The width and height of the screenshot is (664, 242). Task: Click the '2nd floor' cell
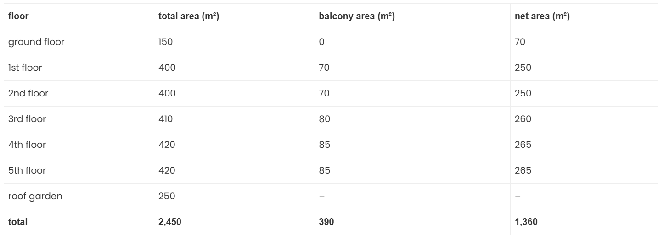click(x=28, y=94)
